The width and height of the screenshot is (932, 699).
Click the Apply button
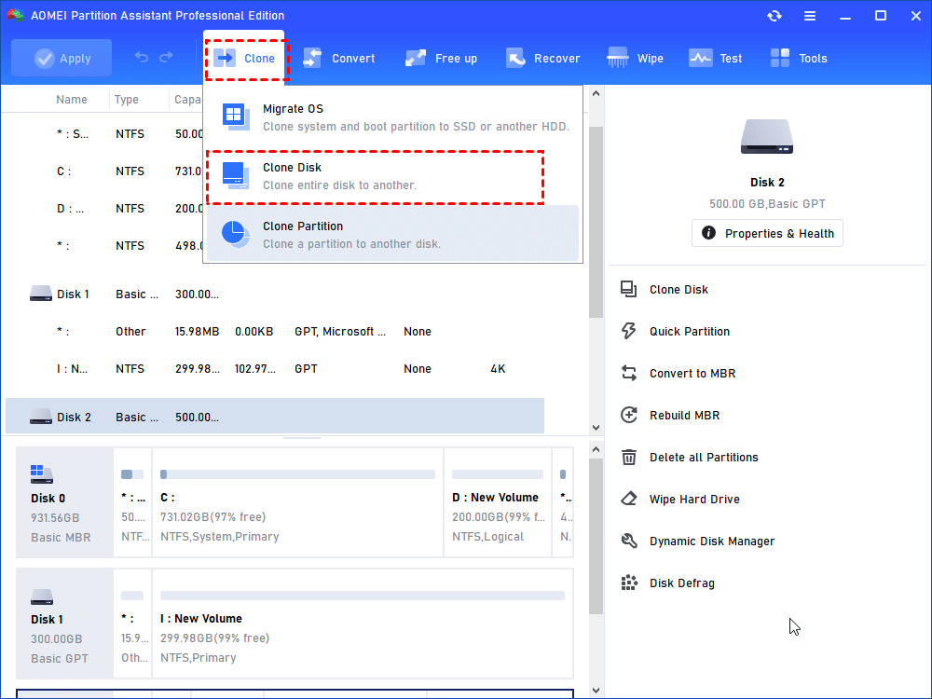[62, 58]
